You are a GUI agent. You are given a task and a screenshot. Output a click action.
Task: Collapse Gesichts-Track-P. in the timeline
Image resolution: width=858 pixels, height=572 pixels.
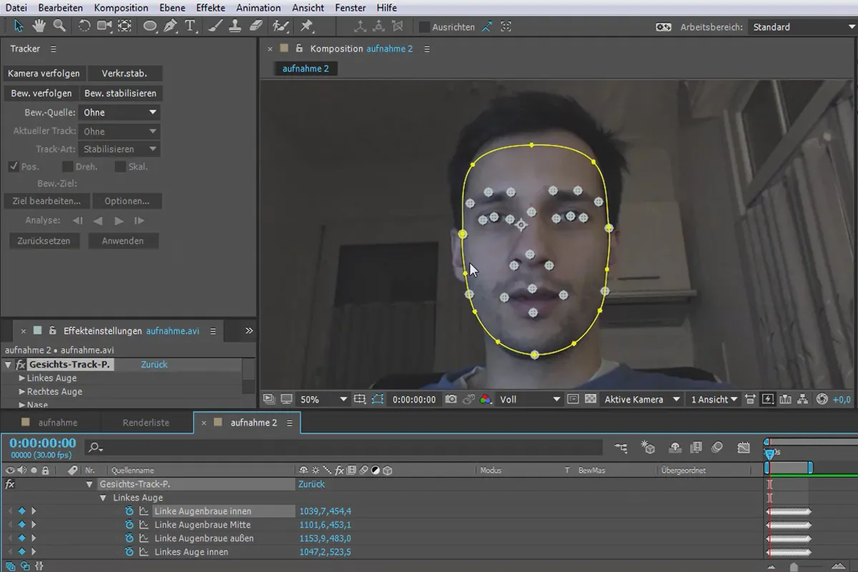coord(90,484)
